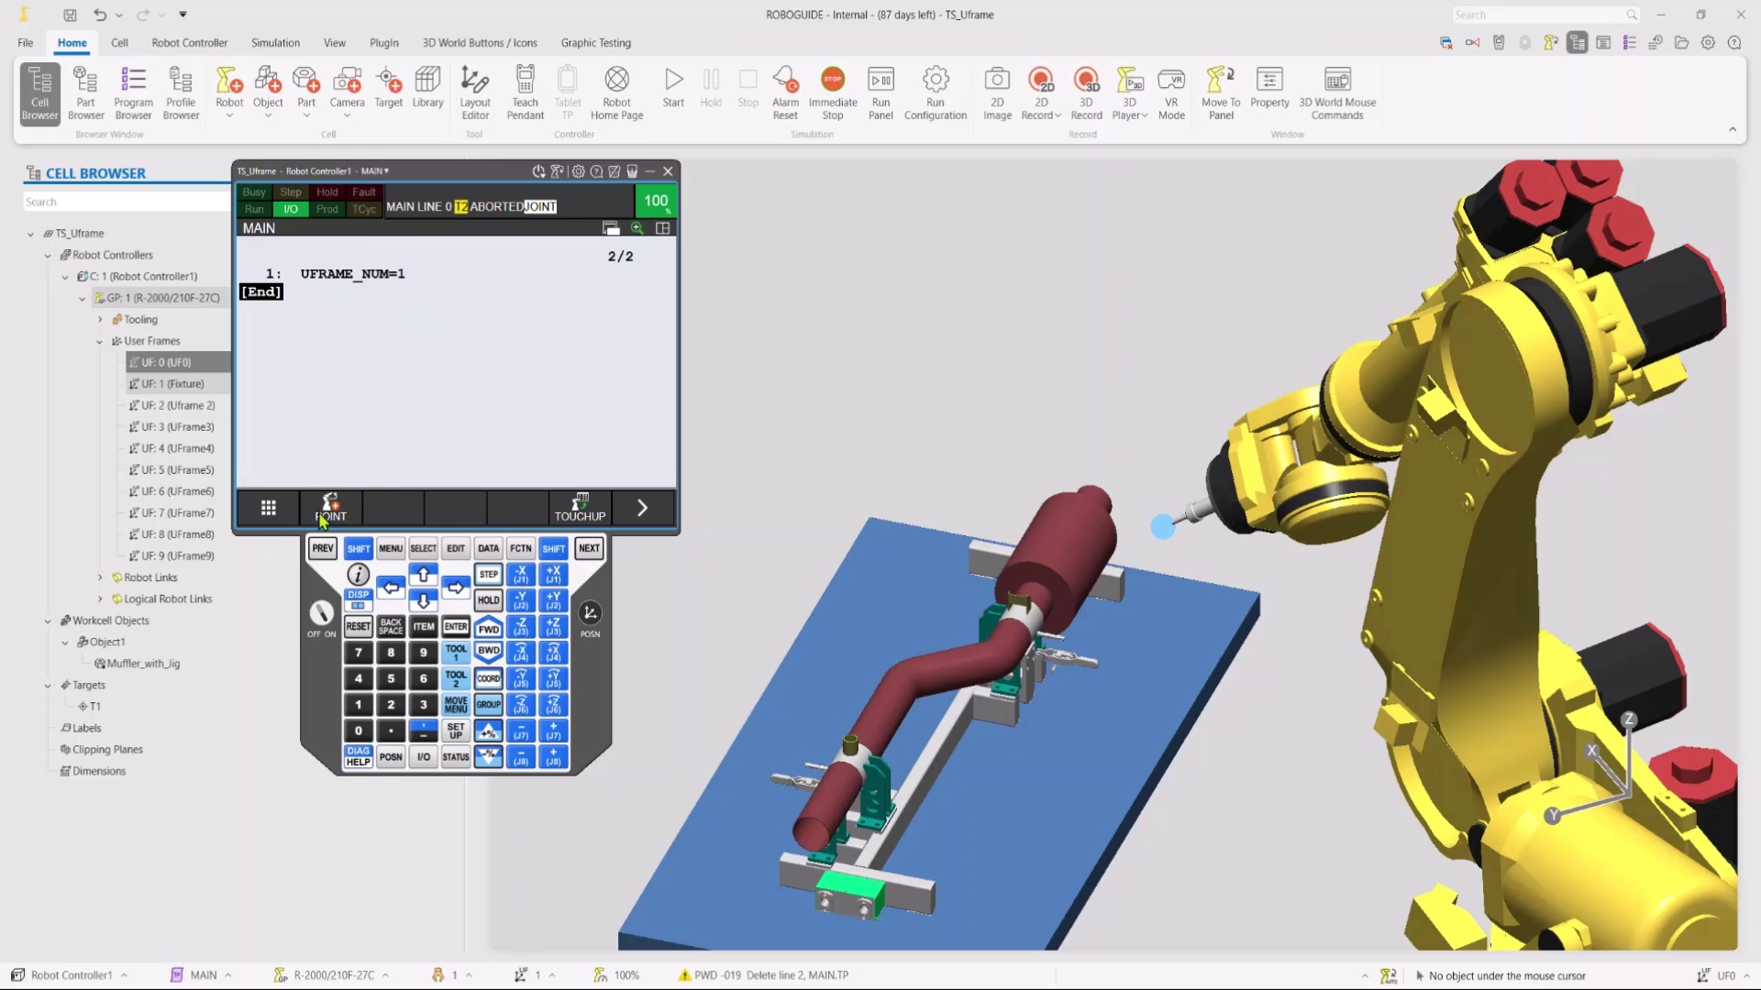Screen dimensions: 1761x990
Task: Launch the Layout Editor tool
Action: pyautogui.click(x=475, y=93)
